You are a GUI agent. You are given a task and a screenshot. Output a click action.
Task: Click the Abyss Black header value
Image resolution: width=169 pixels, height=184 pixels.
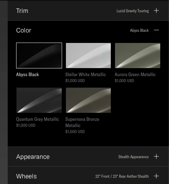[139, 30]
